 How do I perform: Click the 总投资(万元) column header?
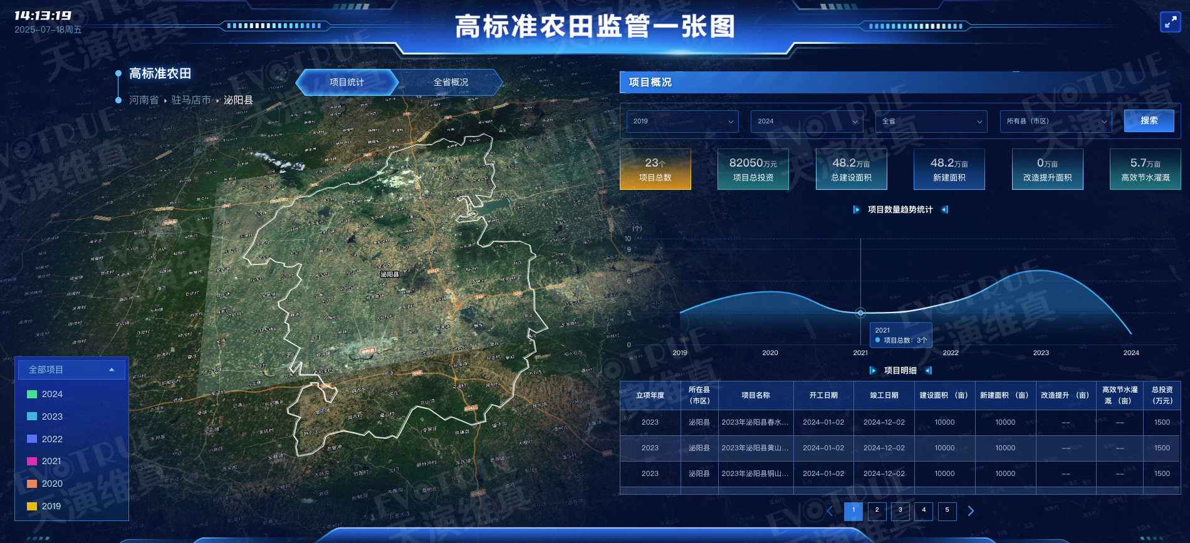1162,395
